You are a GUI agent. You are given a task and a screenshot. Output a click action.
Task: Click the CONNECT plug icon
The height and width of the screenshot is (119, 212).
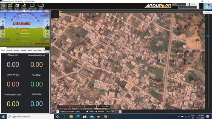[208, 6]
